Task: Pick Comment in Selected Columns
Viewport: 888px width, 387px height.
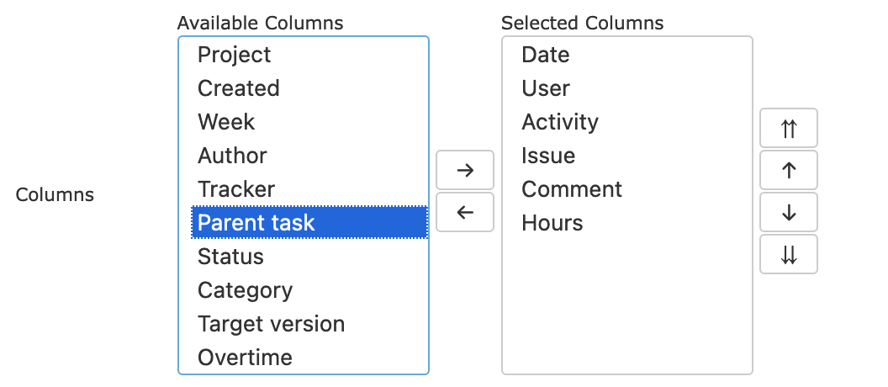Action: coord(627,188)
